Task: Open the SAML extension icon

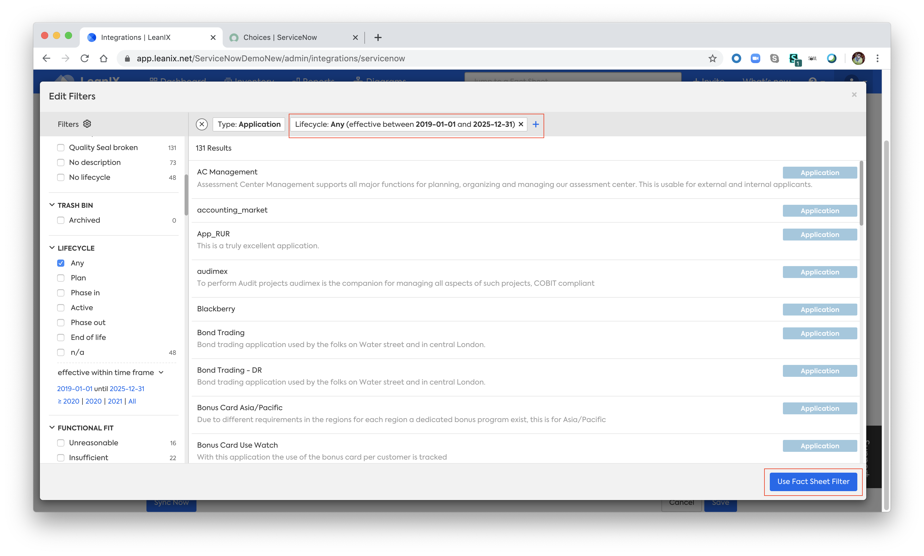Action: [x=812, y=58]
